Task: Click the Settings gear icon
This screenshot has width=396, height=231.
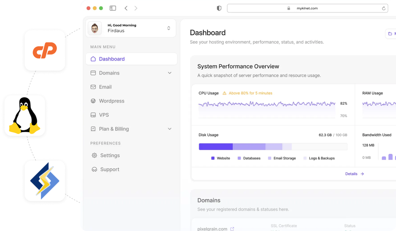Action: tap(94, 155)
